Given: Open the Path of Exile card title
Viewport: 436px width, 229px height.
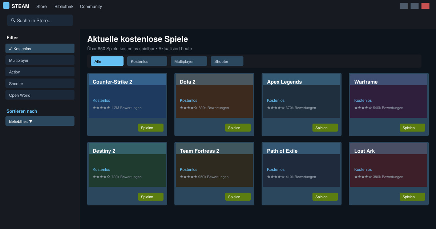Looking at the screenshot, I should (282, 151).
